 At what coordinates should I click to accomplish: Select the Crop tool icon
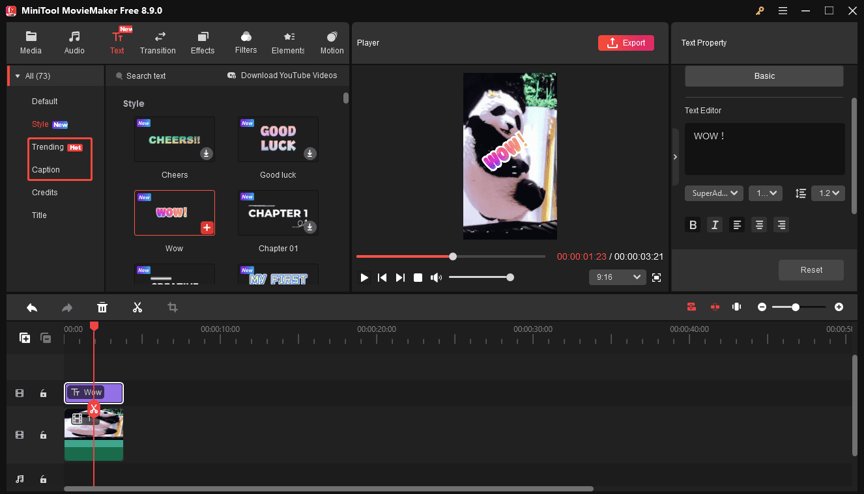click(173, 307)
